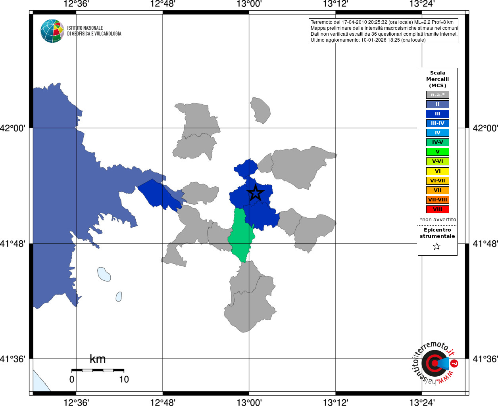Image resolution: width=498 pixels, height=406 pixels.
Task: Click the Scala Mercalli (MCS) legend title
Action: (438, 79)
